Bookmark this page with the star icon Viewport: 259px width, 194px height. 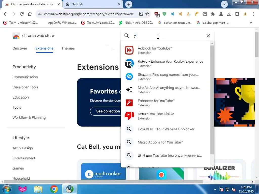[x=147, y=14]
